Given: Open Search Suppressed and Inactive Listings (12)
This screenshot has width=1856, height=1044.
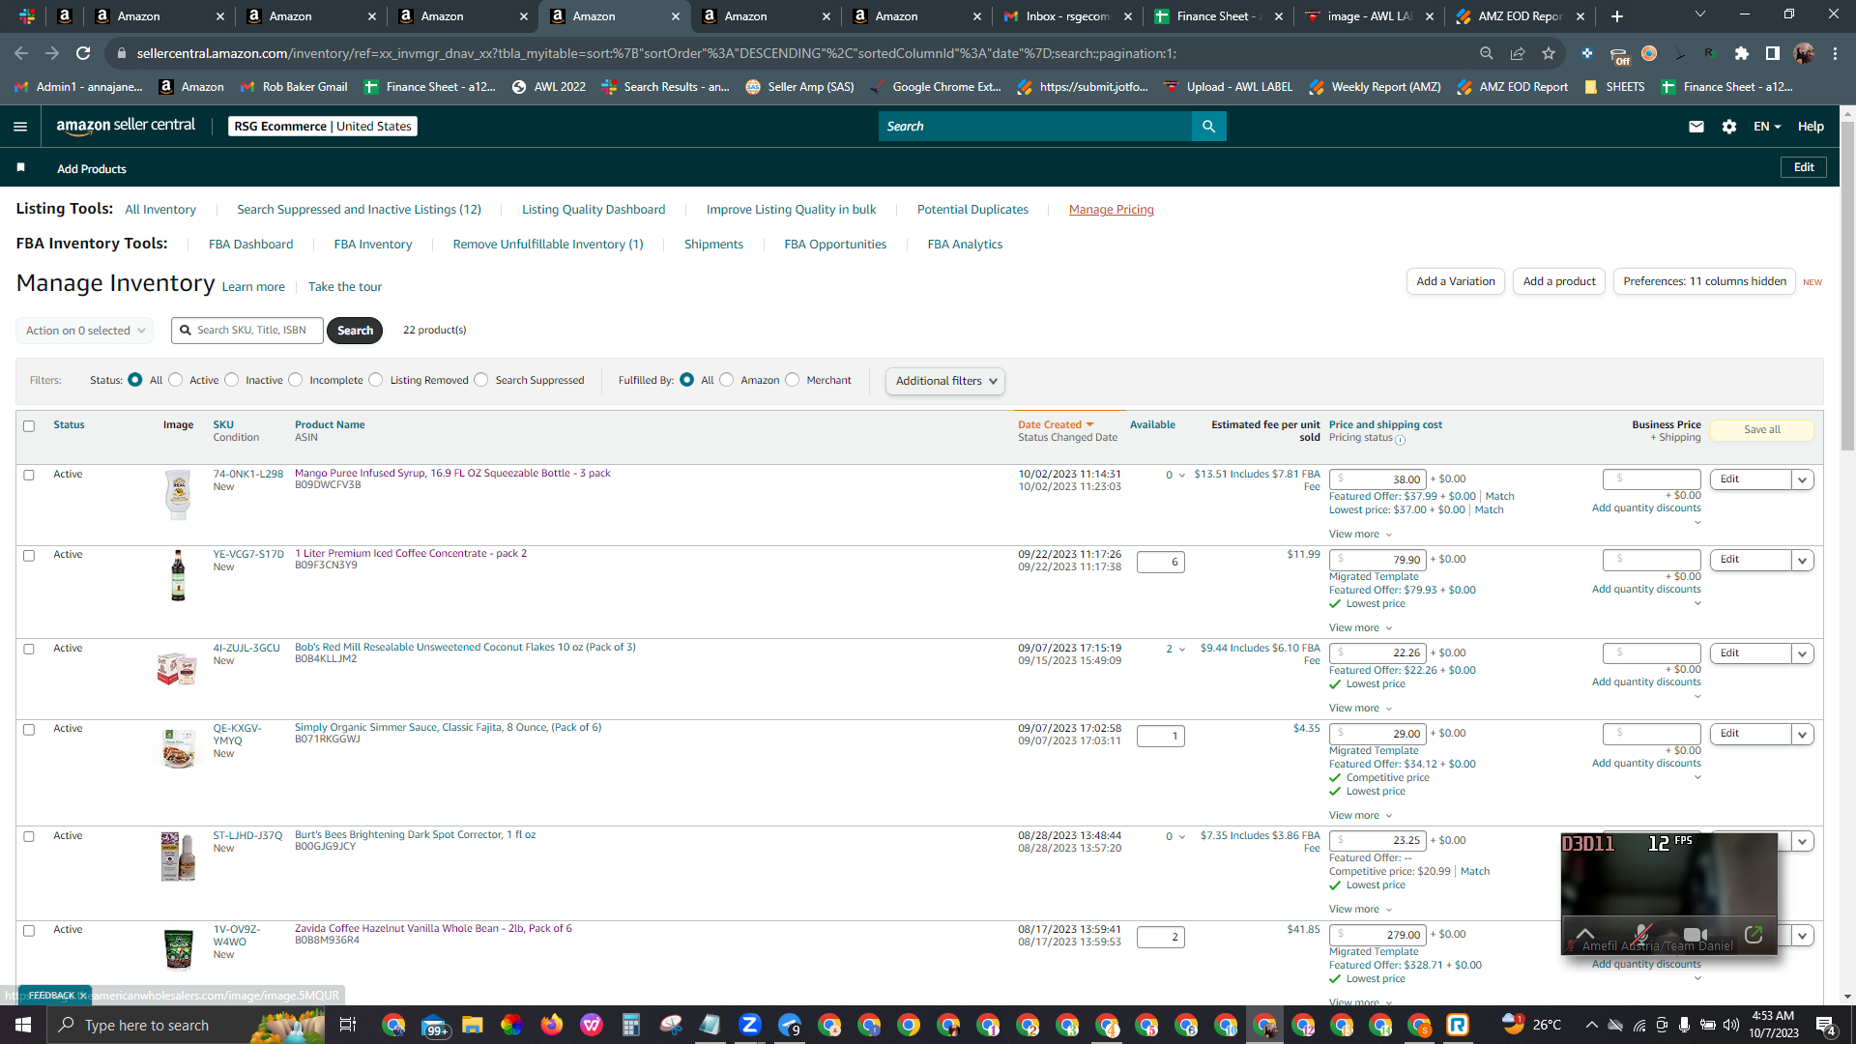Looking at the screenshot, I should [x=359, y=210].
